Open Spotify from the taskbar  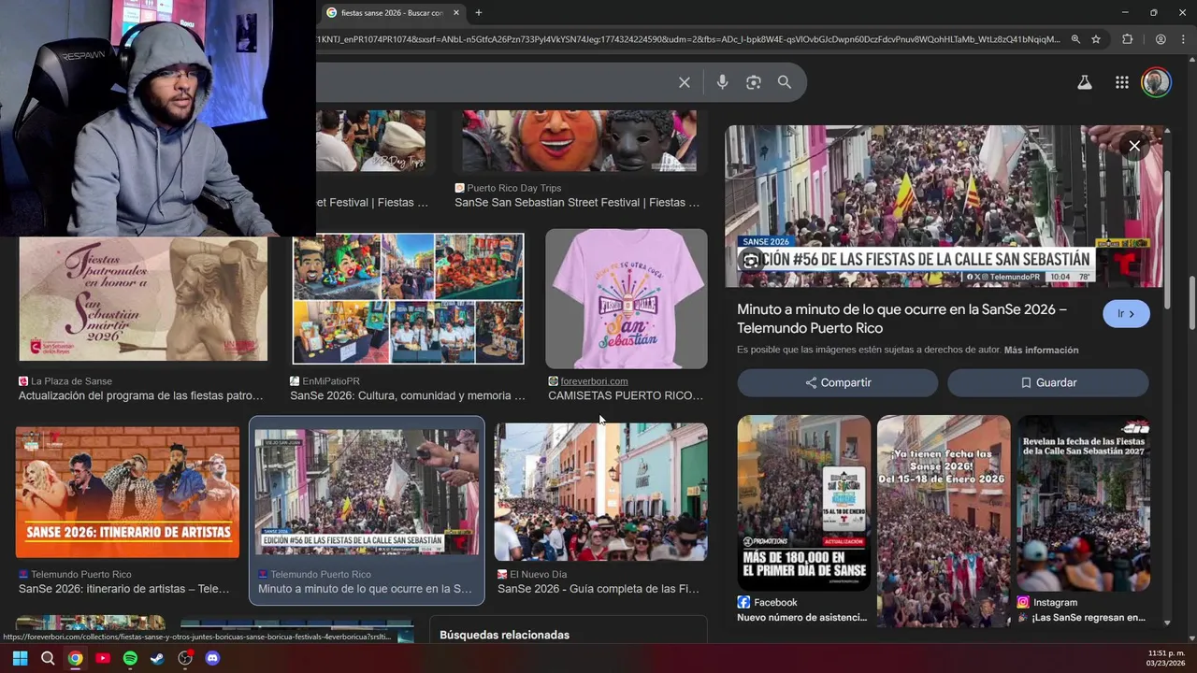click(130, 658)
